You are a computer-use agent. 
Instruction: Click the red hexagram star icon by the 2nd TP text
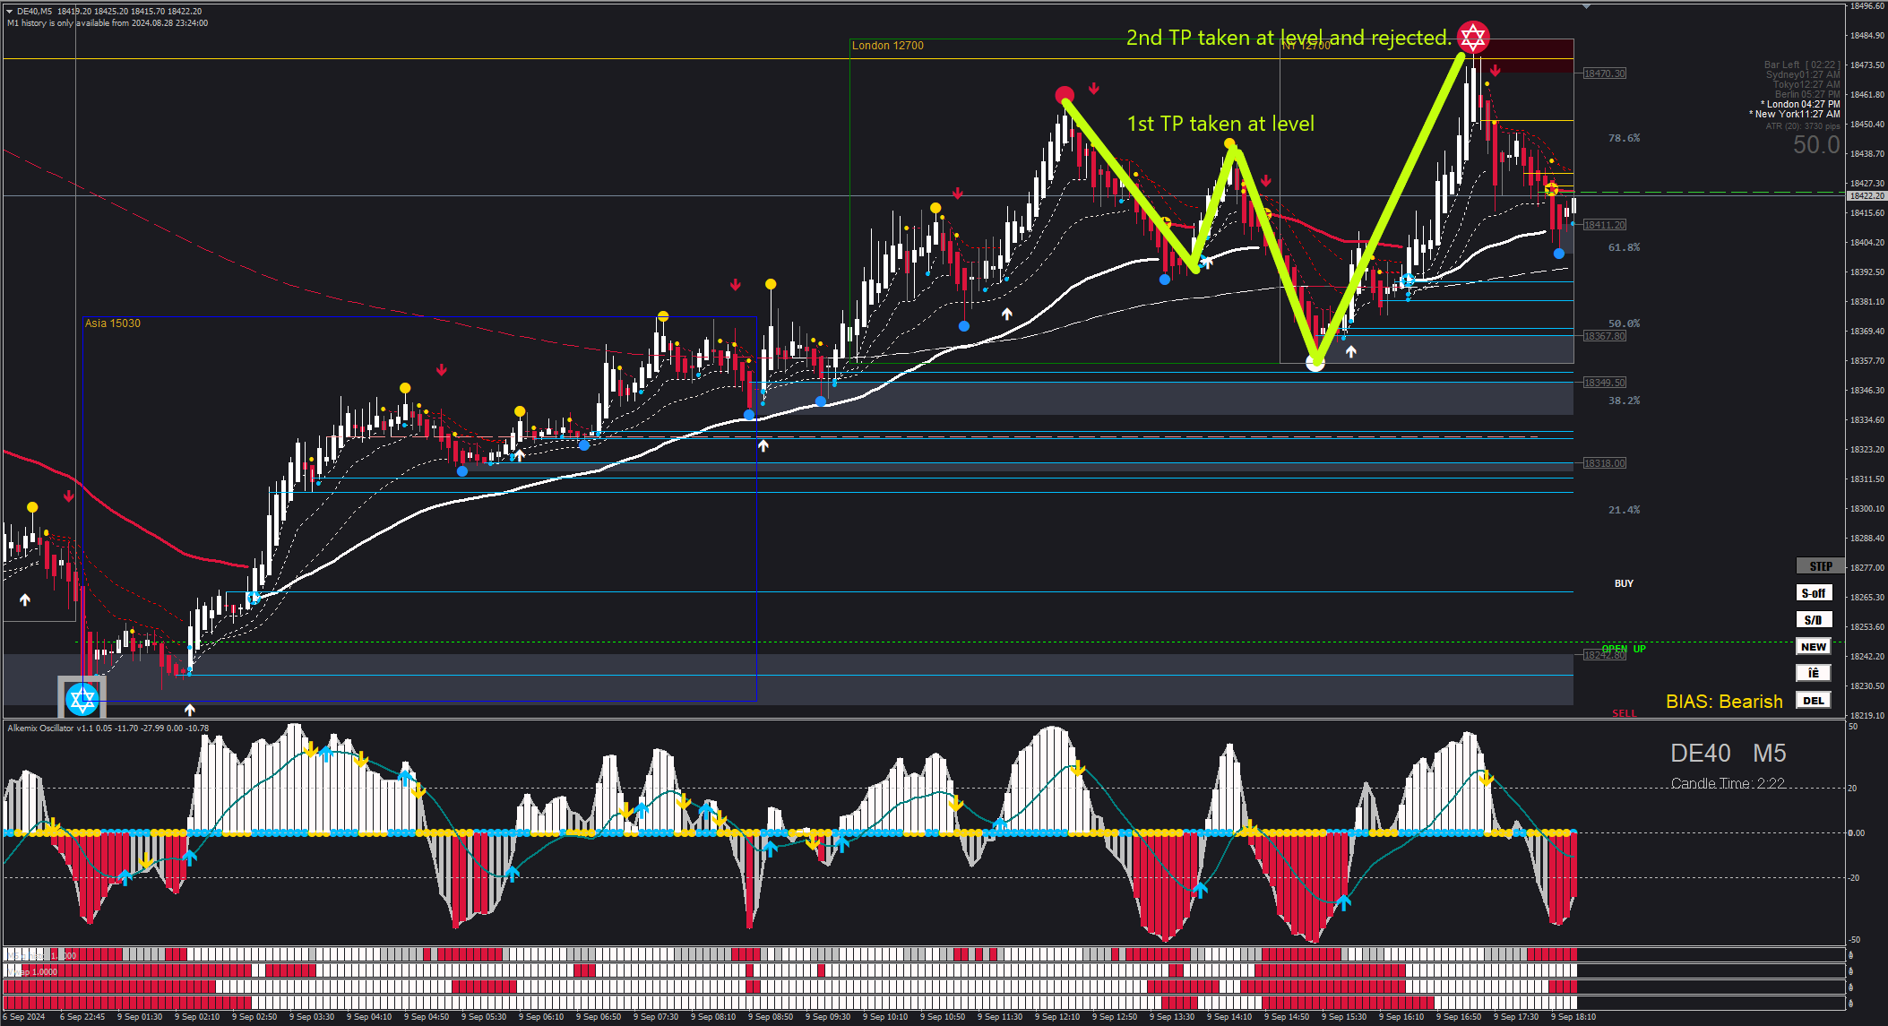1472,37
